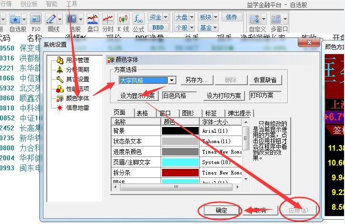
Task: Select 信息地雷 in the settings tree
Action: pyautogui.click(x=77, y=107)
